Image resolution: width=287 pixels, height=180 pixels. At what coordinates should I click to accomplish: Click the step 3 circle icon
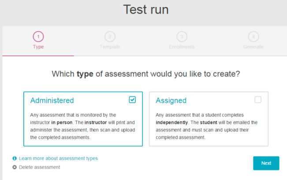[181, 37]
